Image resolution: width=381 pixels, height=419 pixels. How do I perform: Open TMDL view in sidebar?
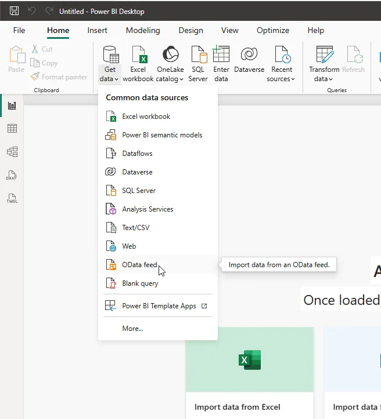[12, 199]
